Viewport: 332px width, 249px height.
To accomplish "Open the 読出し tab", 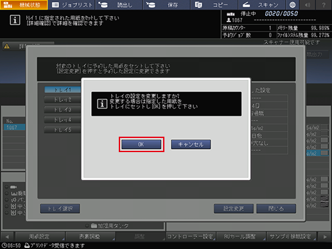I will coord(119,4).
